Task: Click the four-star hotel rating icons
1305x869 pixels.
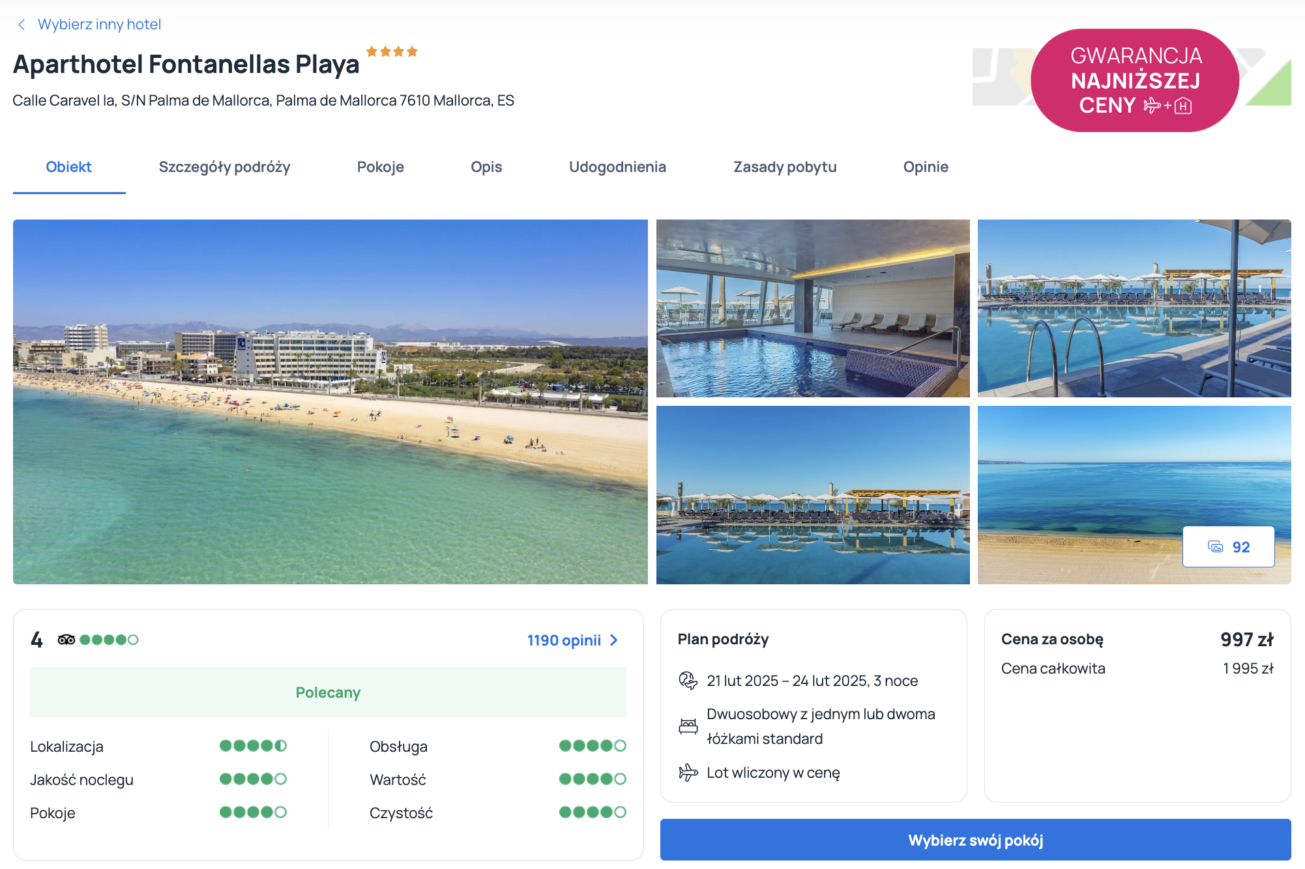Action: pos(392,51)
